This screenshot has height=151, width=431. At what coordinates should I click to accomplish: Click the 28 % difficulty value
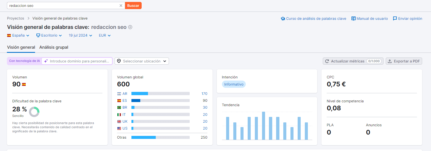(x=20, y=109)
